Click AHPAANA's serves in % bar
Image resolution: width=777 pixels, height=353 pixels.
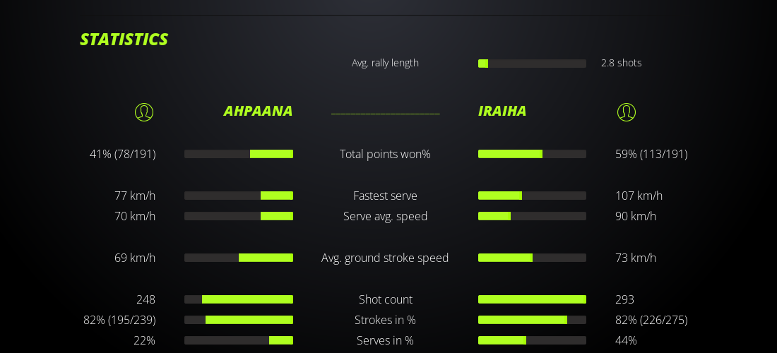coord(239,340)
